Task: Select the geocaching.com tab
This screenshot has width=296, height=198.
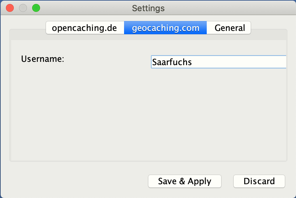Action: pyautogui.click(x=165, y=28)
